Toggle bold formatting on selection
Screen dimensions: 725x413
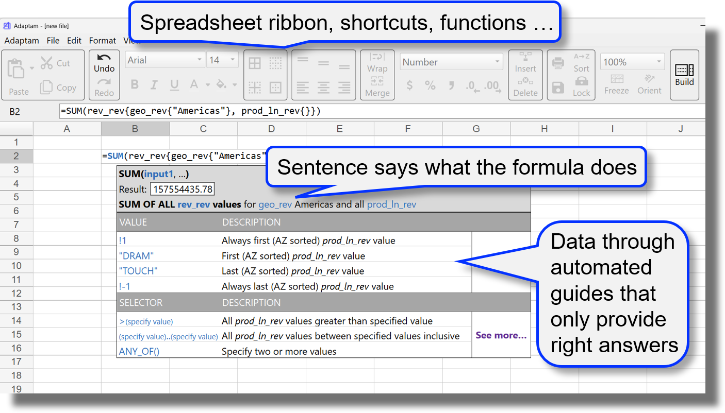click(x=135, y=84)
